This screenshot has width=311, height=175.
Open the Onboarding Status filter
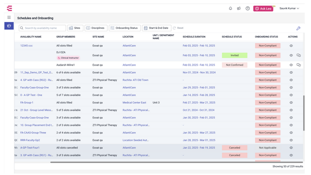[x=124, y=28]
